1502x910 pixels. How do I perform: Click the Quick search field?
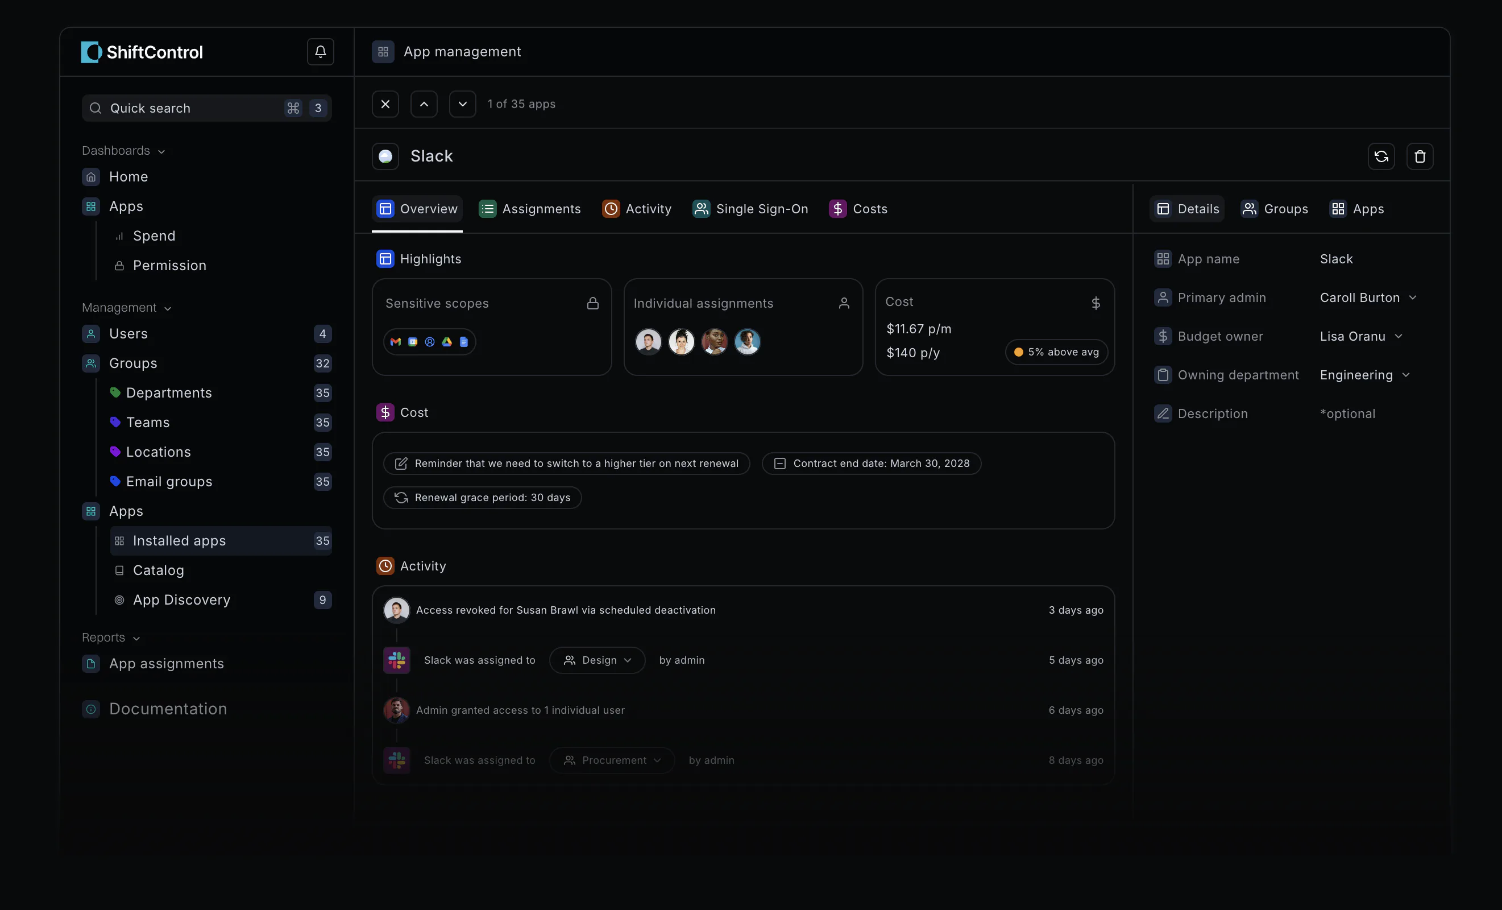coord(206,108)
